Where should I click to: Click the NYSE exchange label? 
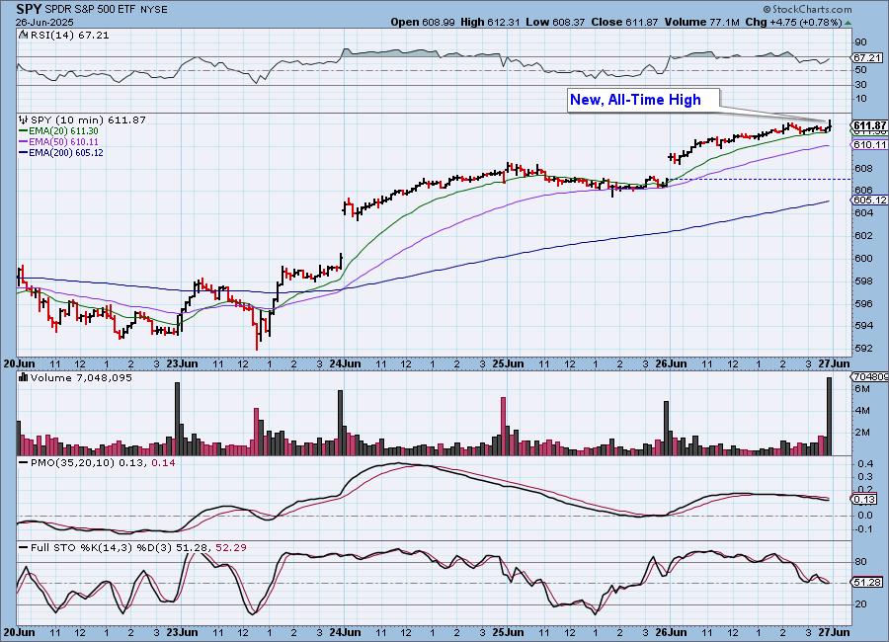pyautogui.click(x=154, y=10)
